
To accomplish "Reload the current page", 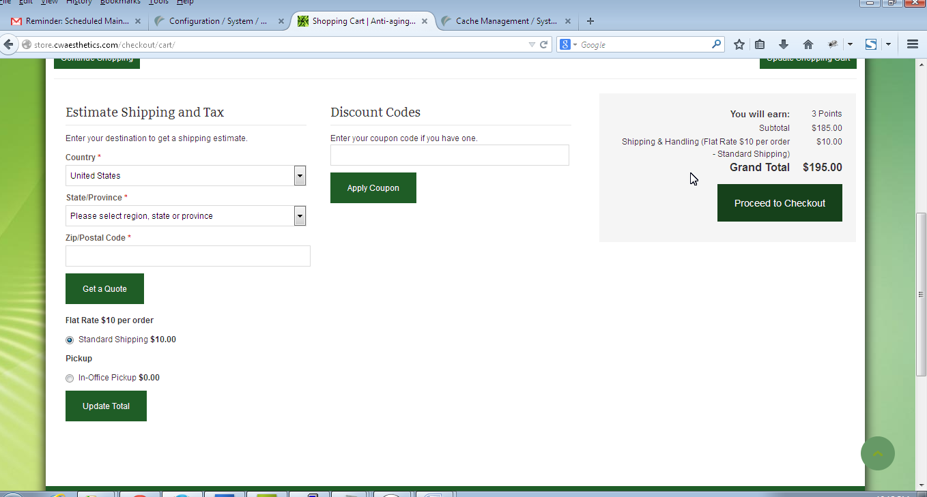I will coord(544,45).
